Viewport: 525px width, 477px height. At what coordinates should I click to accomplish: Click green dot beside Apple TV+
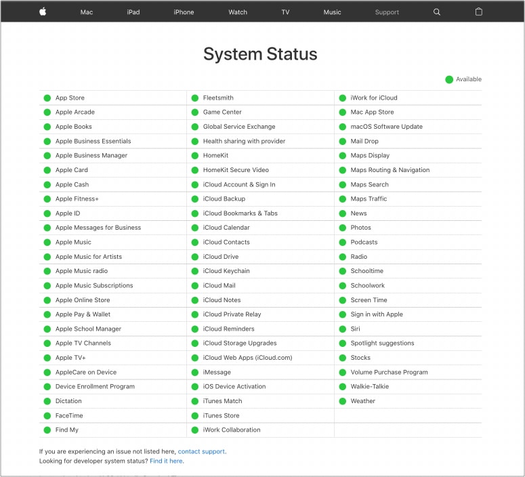point(47,358)
